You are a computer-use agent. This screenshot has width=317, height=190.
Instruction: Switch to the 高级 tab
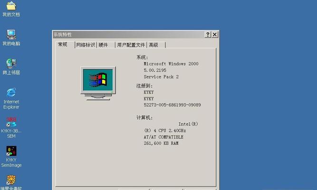[x=156, y=45]
